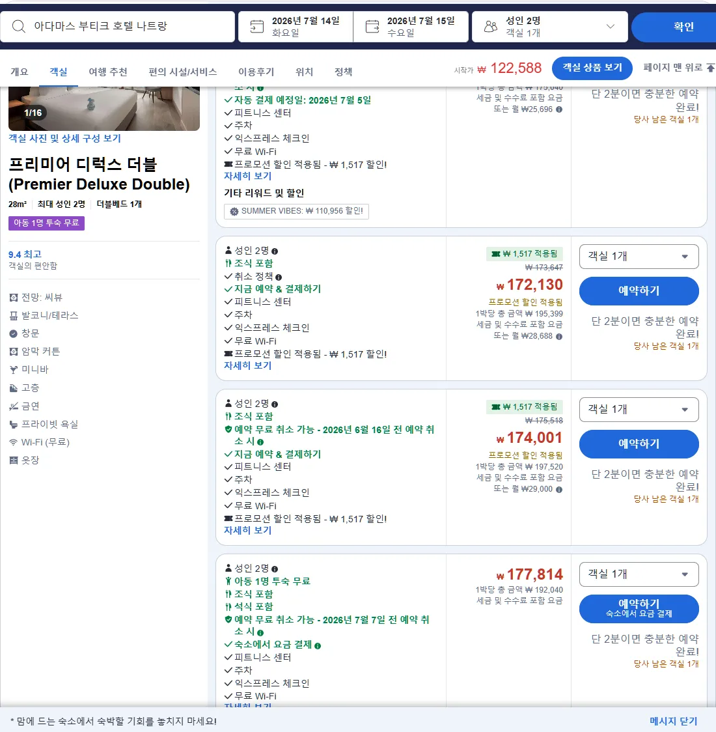The height and width of the screenshot is (732, 716).
Task: Click the guests people icon
Action: click(491, 27)
